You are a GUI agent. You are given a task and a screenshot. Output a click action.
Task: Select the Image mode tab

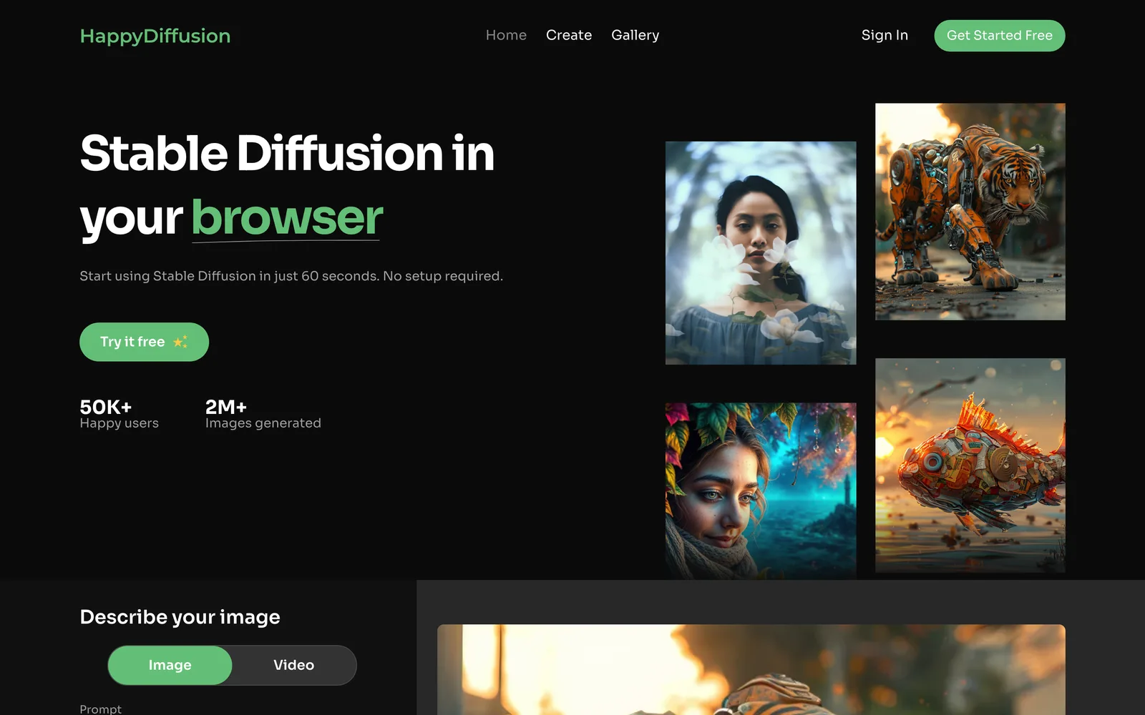point(170,665)
